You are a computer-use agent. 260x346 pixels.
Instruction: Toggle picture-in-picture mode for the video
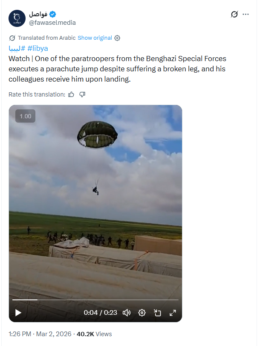click(x=157, y=313)
